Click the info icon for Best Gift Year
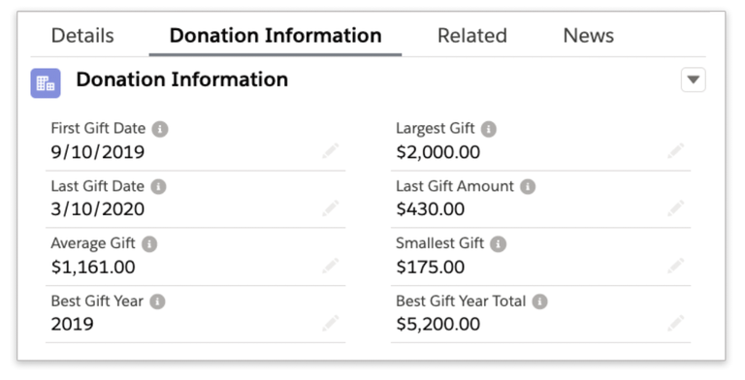The image size is (745, 380). (x=158, y=301)
